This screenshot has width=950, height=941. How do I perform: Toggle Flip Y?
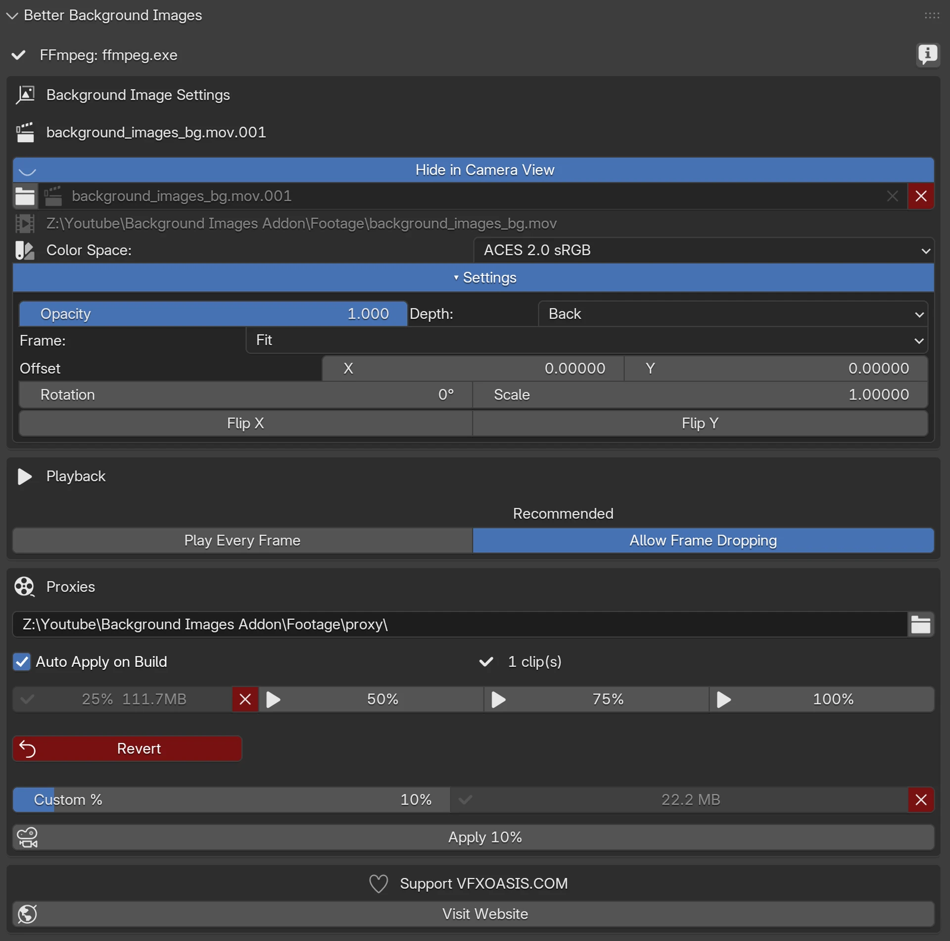tap(700, 423)
